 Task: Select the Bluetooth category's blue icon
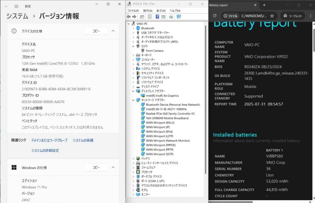[x=138, y=28]
